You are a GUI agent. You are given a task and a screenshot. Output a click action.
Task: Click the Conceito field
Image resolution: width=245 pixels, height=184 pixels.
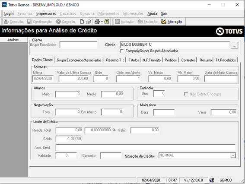coord(111,155)
